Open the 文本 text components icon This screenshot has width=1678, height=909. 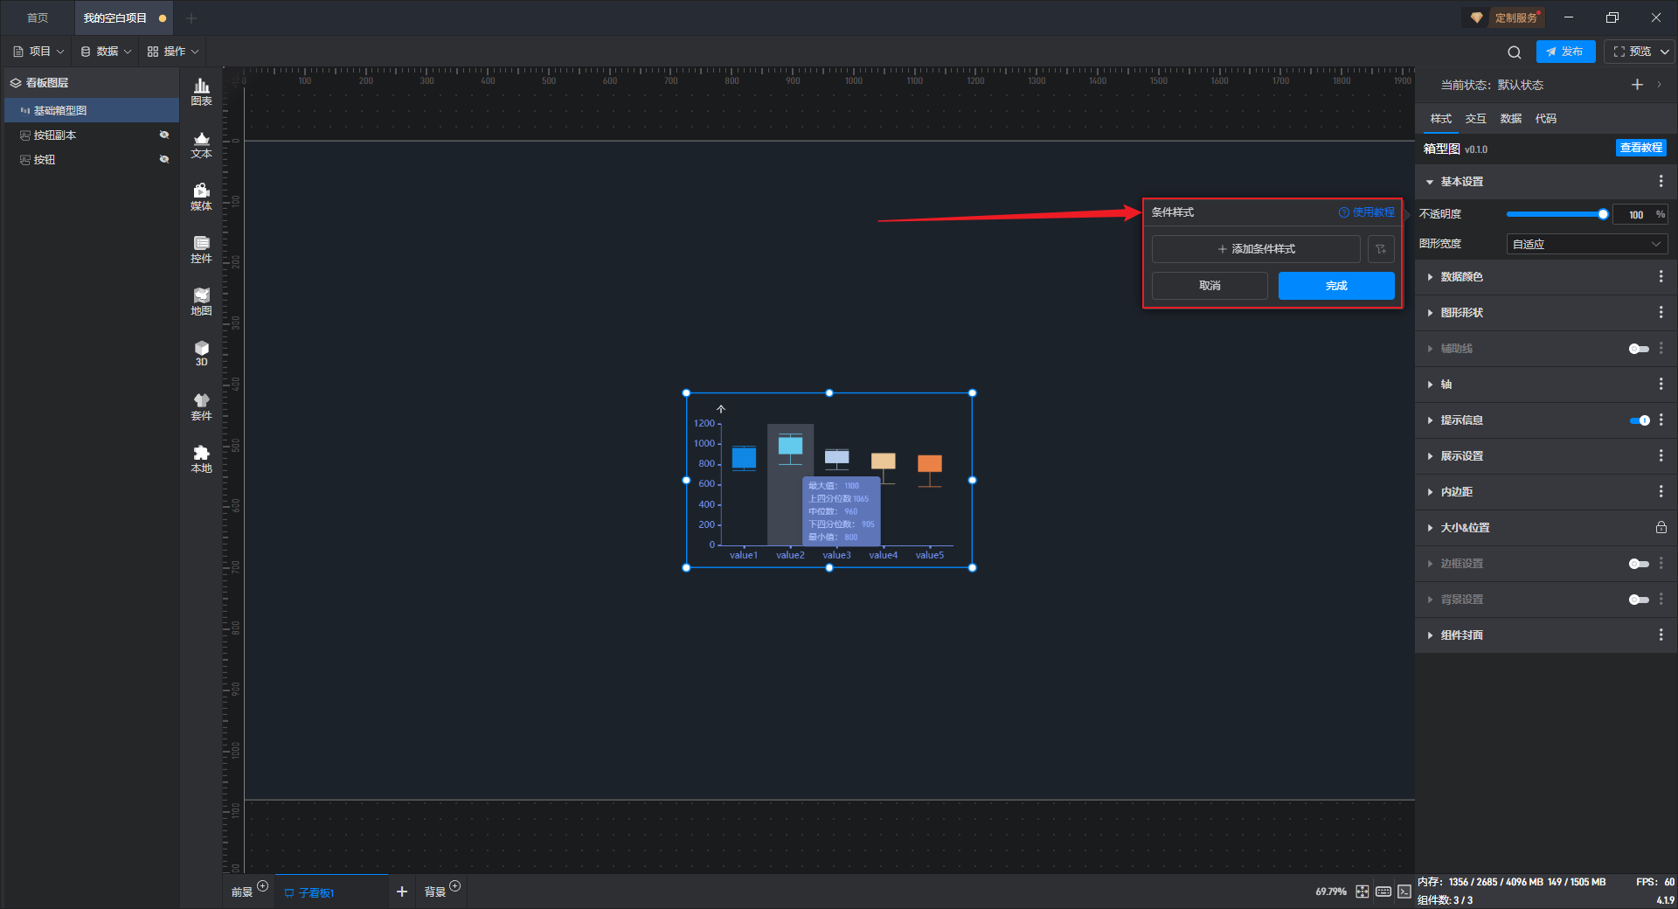click(x=201, y=144)
